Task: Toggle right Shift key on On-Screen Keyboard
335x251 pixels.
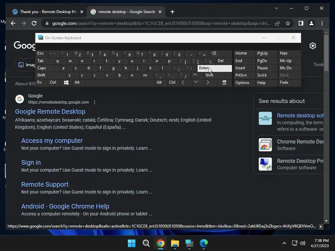Action: (218, 75)
